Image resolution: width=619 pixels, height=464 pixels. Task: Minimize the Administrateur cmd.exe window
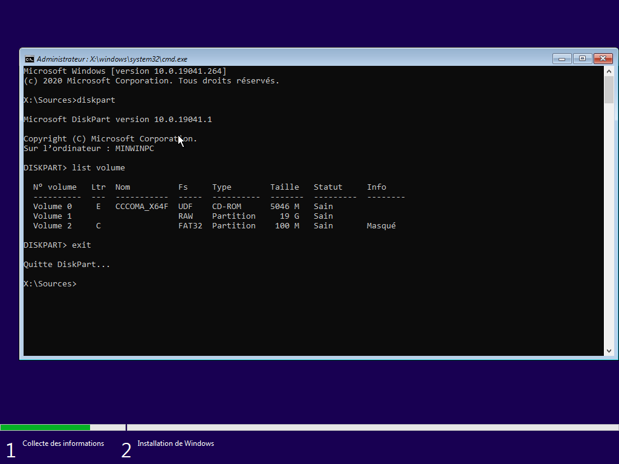tap(562, 59)
